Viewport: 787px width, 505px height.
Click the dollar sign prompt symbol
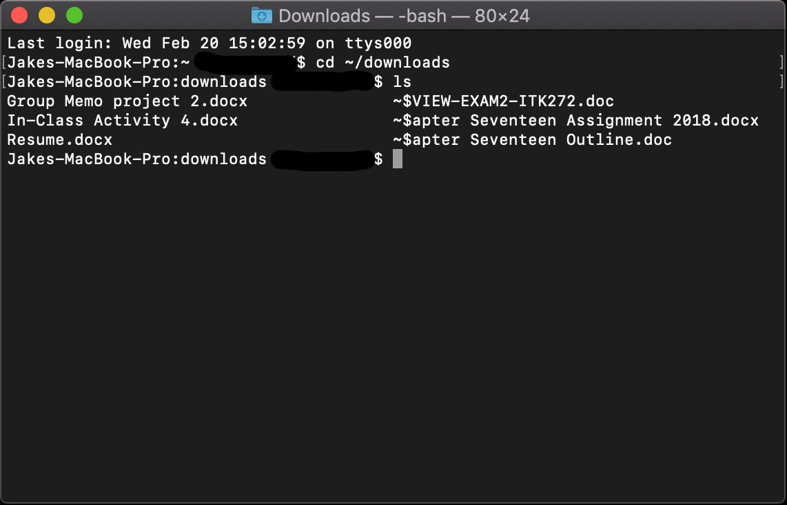click(380, 159)
